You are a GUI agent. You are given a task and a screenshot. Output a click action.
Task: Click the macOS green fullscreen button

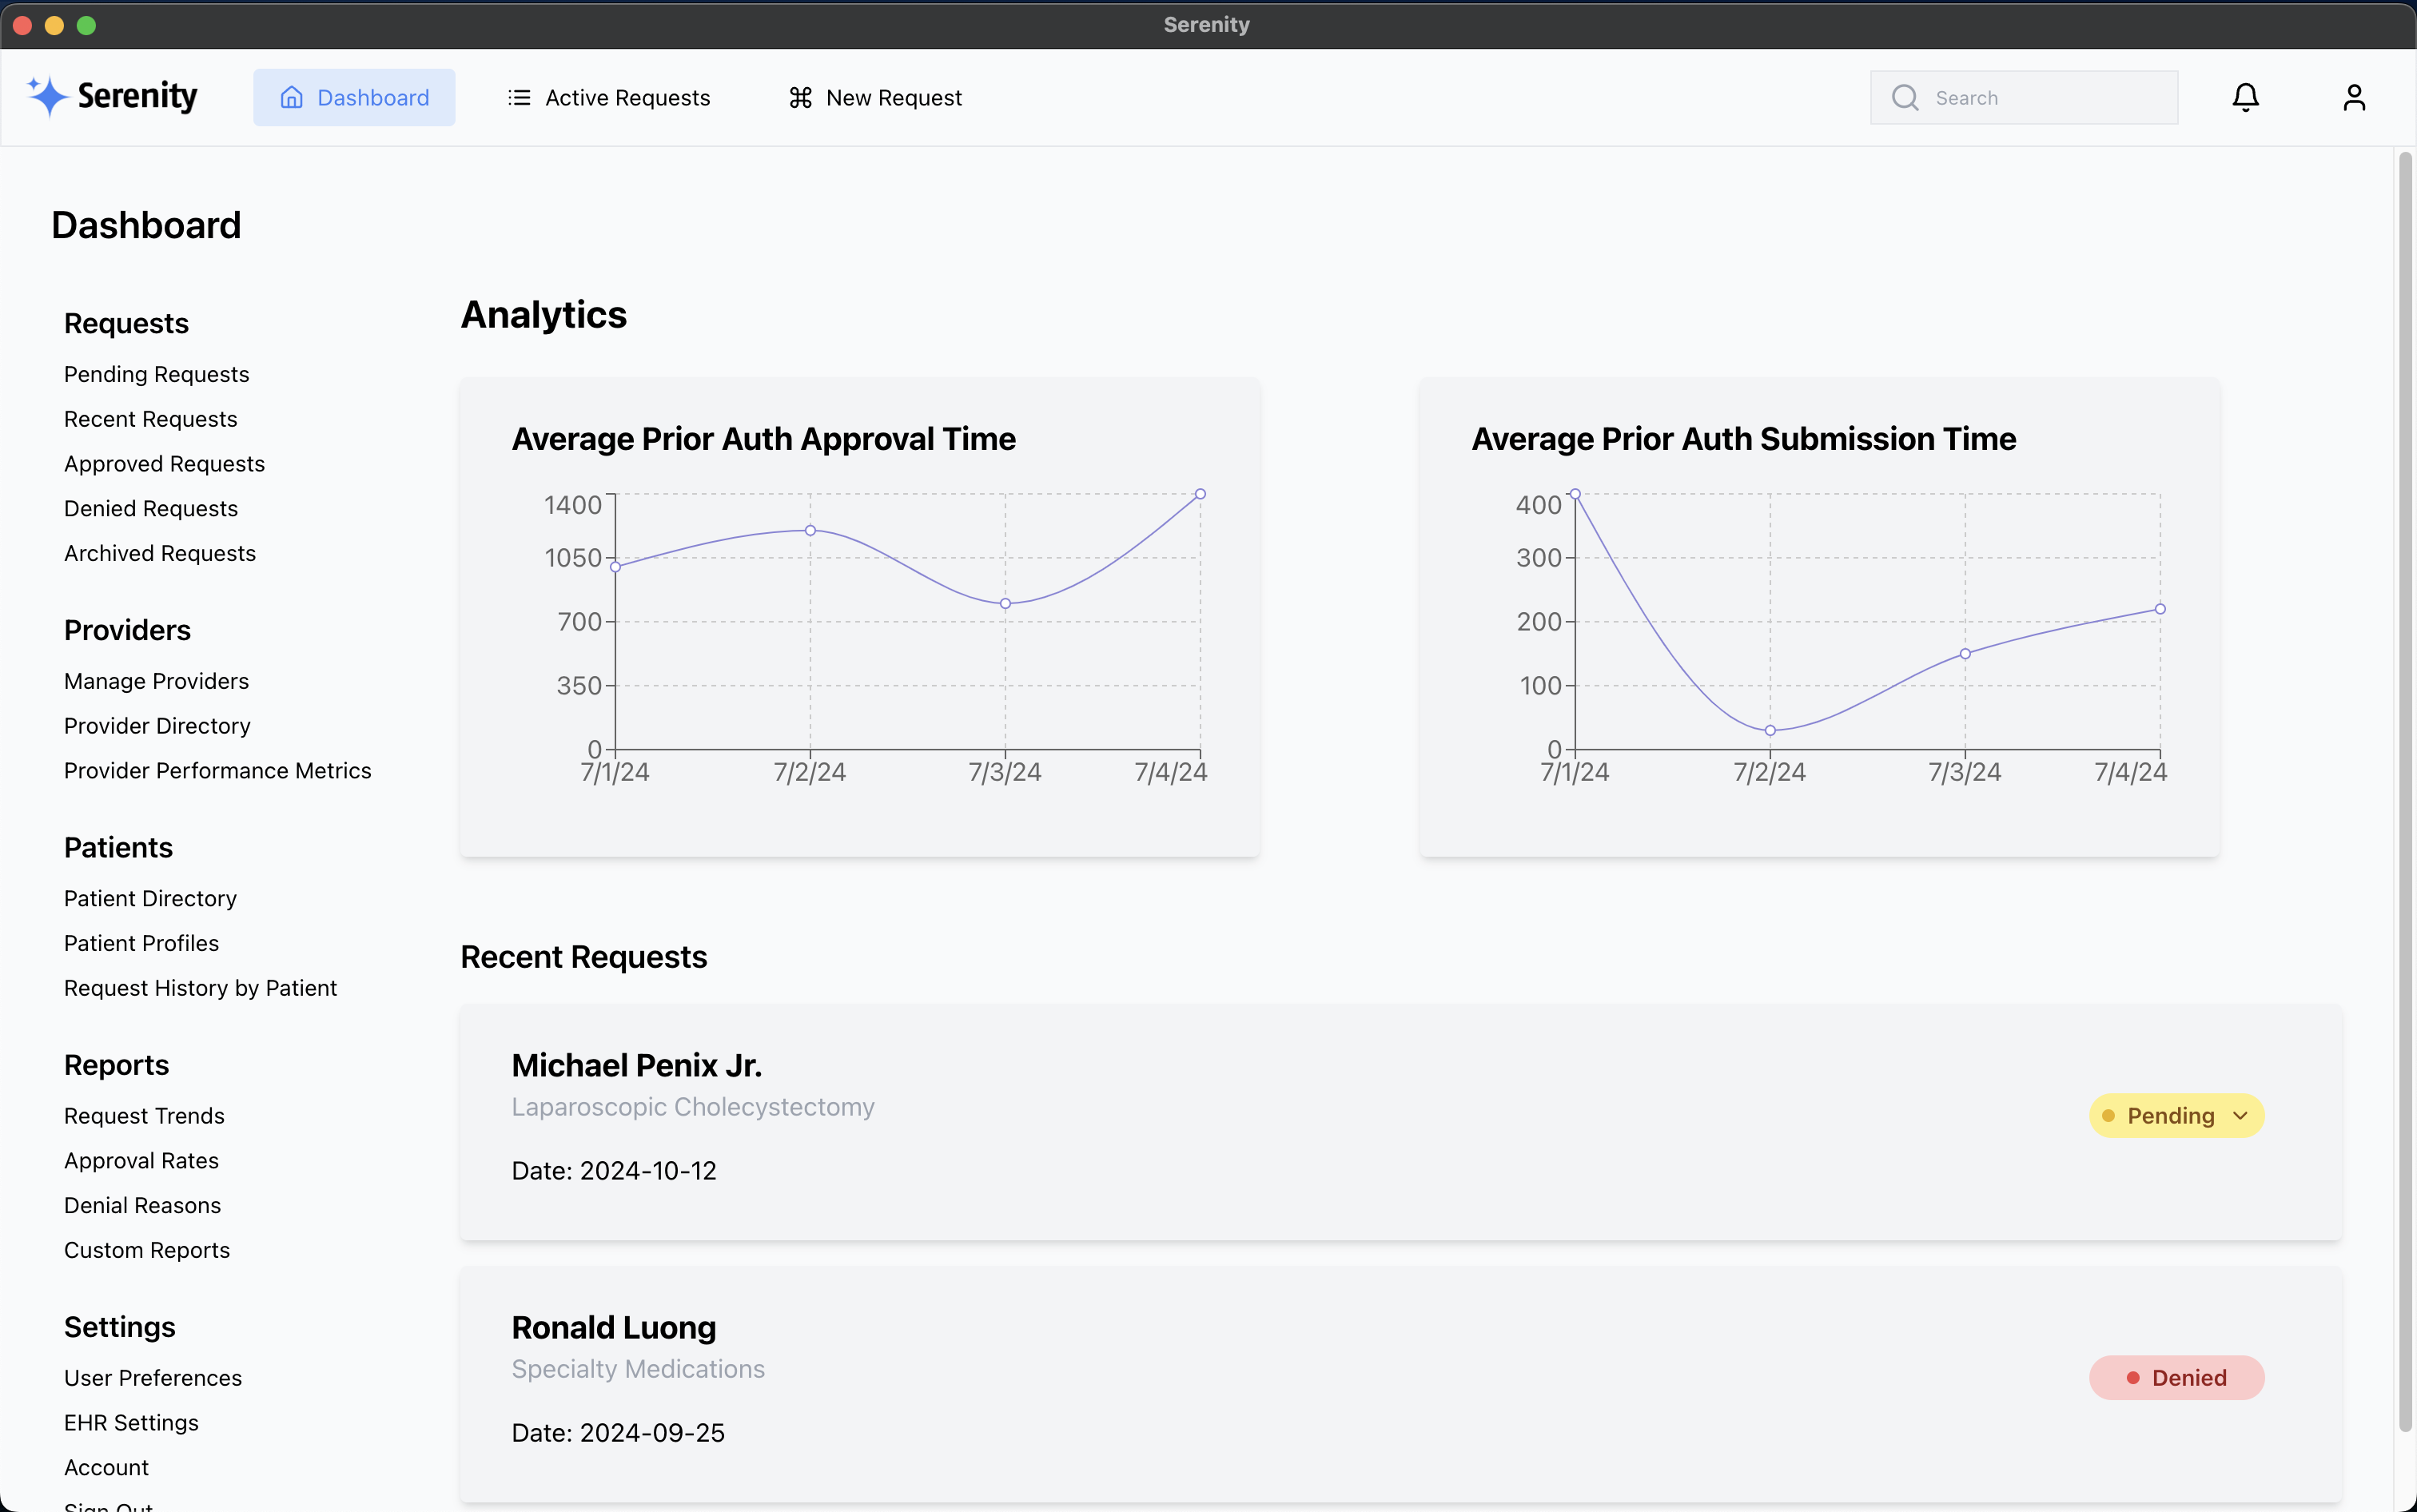point(87,25)
